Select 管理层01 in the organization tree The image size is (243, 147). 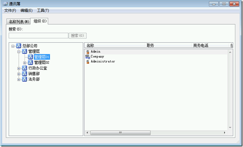42,57
